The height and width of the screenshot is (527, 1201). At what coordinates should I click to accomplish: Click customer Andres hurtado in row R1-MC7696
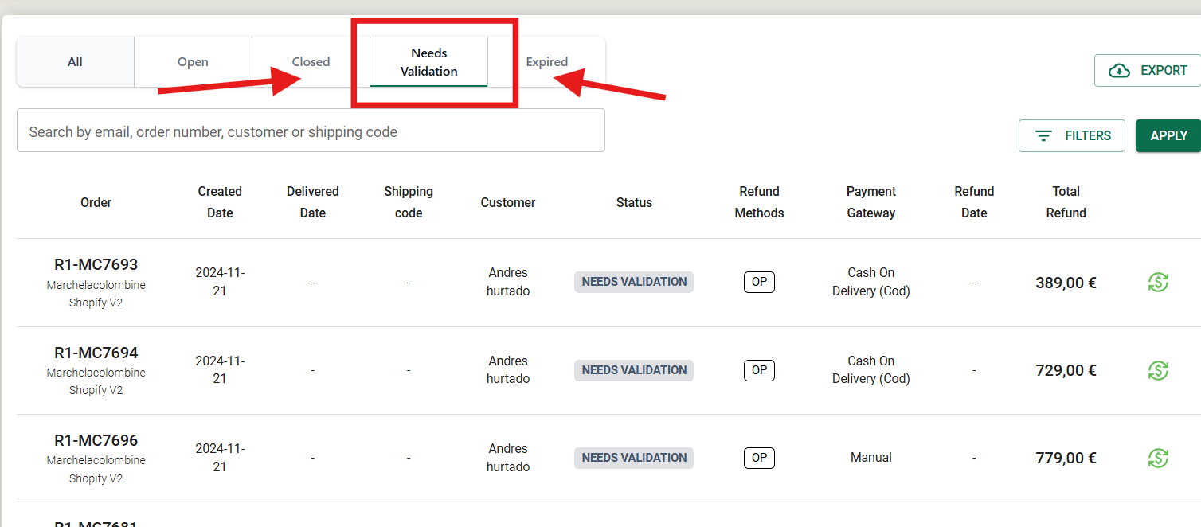point(508,458)
